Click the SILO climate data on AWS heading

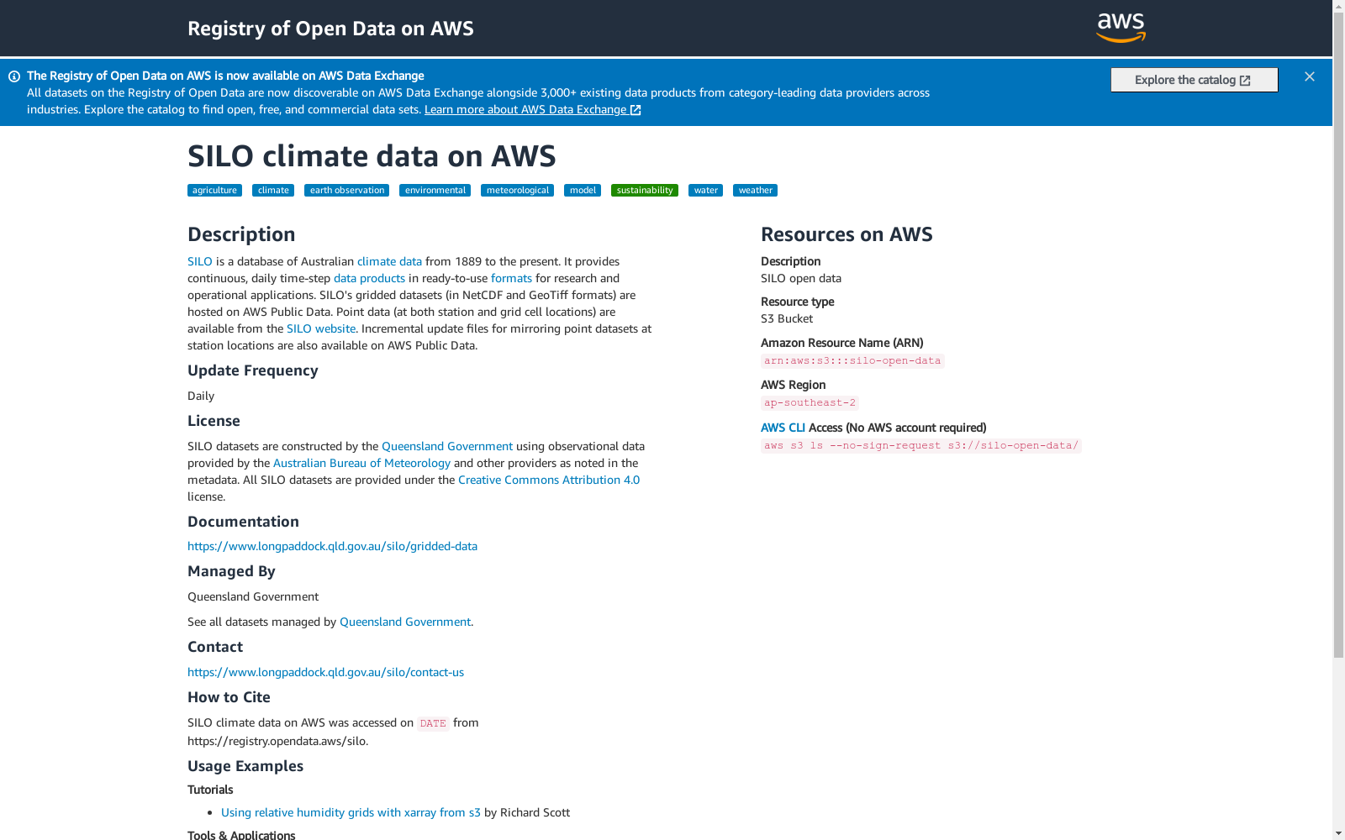coord(372,156)
